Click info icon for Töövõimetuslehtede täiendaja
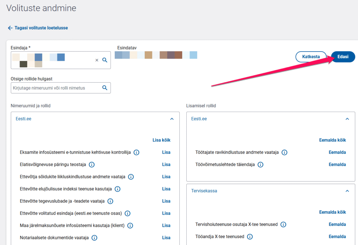Viewport: 358px width, 245px height. 260,165
